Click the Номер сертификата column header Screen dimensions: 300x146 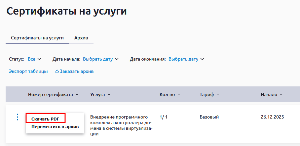(51, 95)
